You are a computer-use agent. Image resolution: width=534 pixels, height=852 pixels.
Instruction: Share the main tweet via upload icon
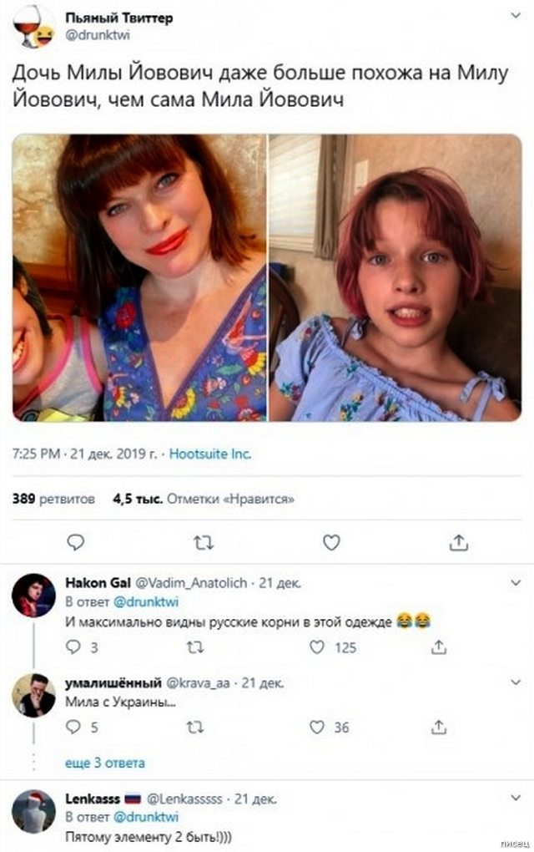[x=458, y=542]
